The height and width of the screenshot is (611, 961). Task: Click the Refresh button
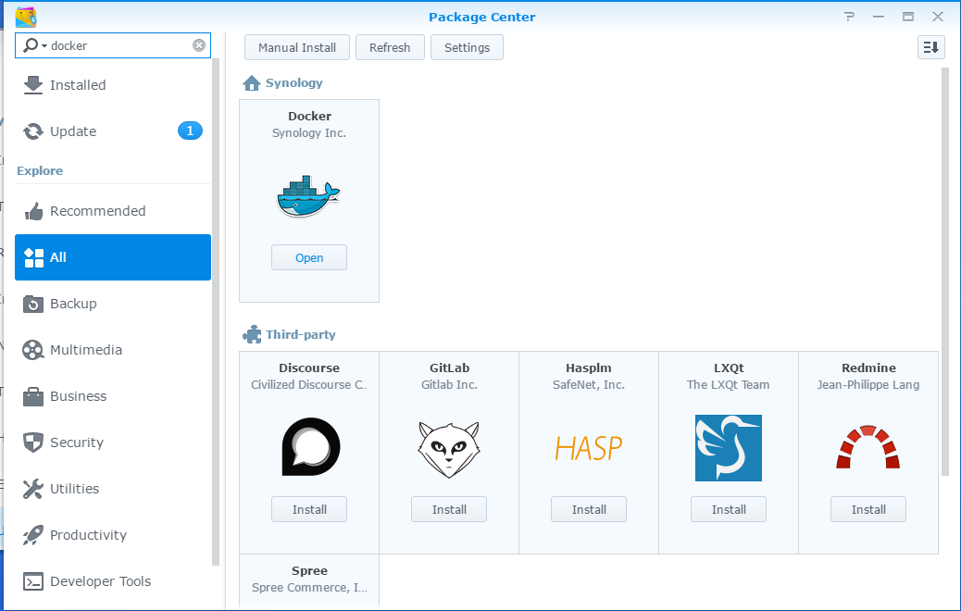click(390, 47)
